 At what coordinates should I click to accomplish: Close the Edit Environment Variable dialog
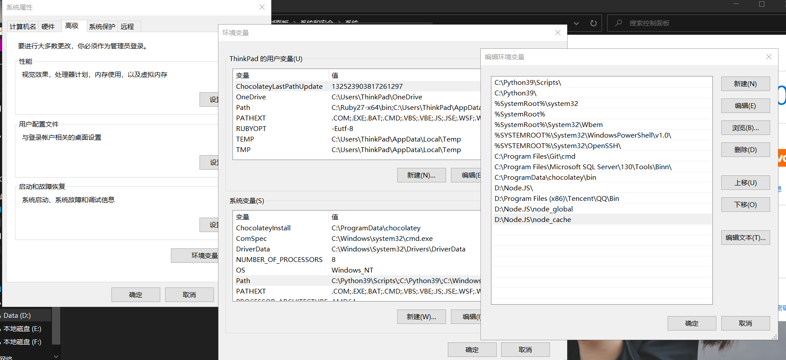[x=769, y=57]
